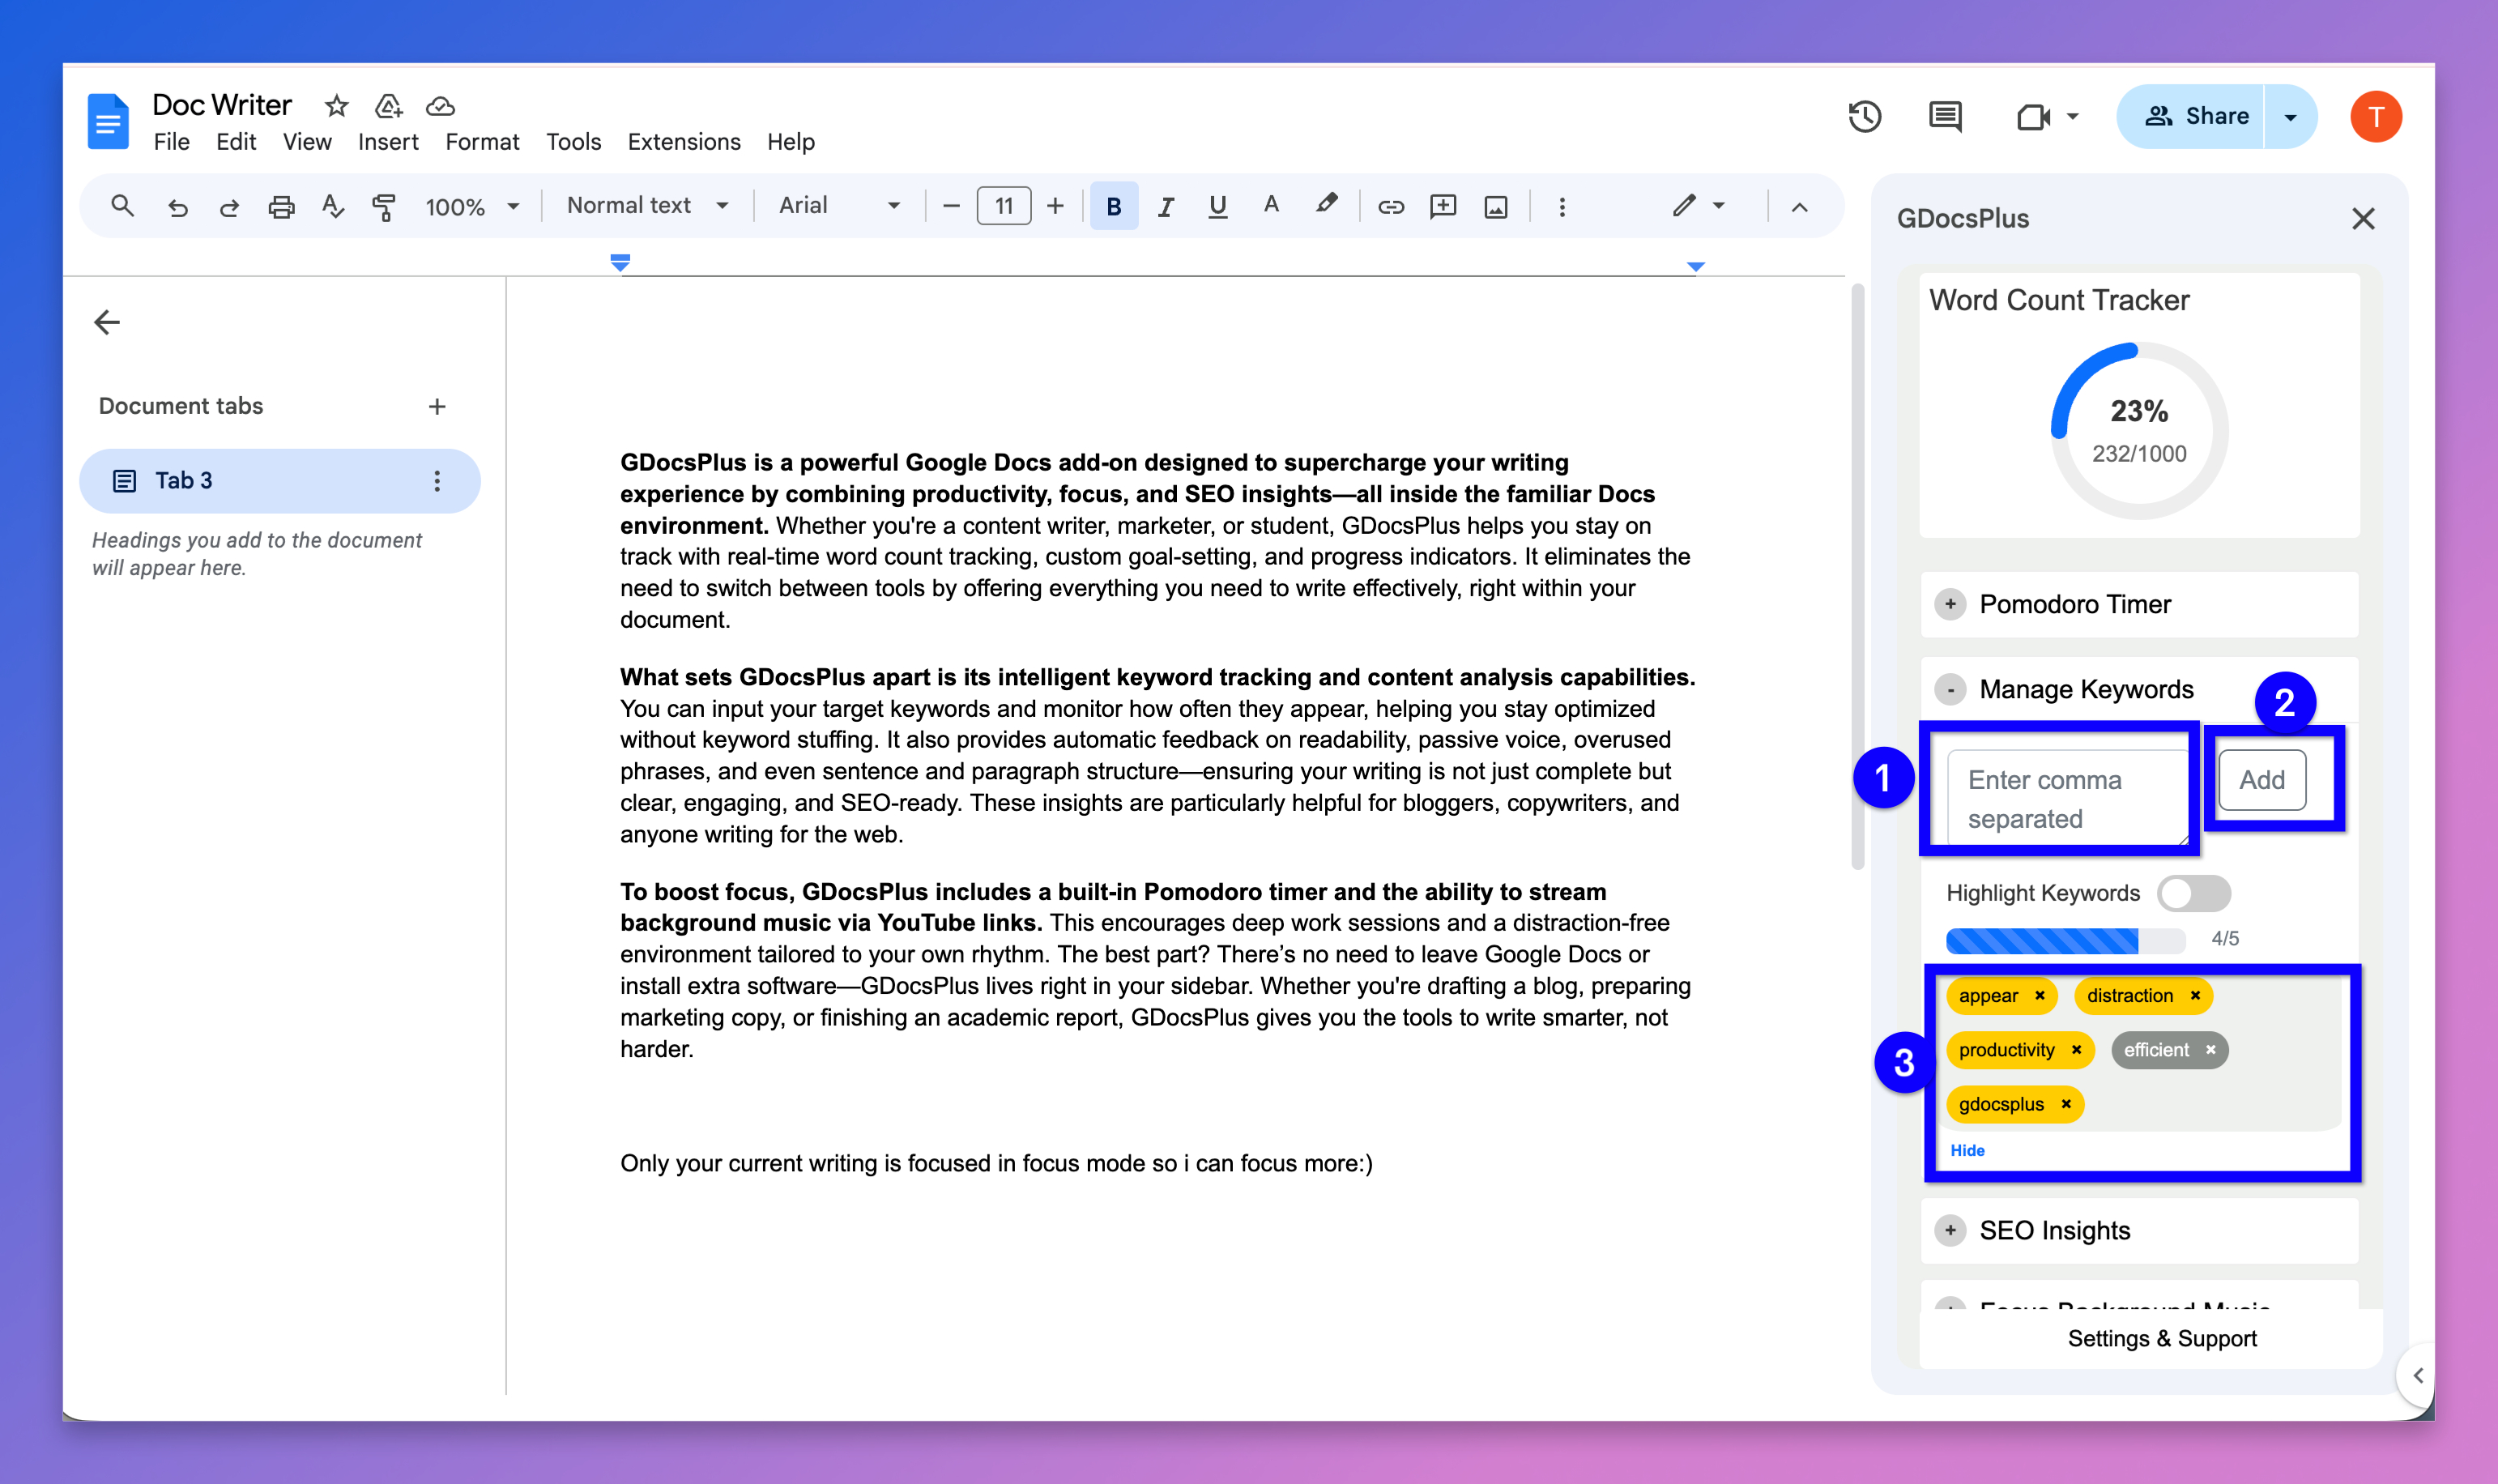
Task: Click the paint format roller icon
Action: point(384,207)
